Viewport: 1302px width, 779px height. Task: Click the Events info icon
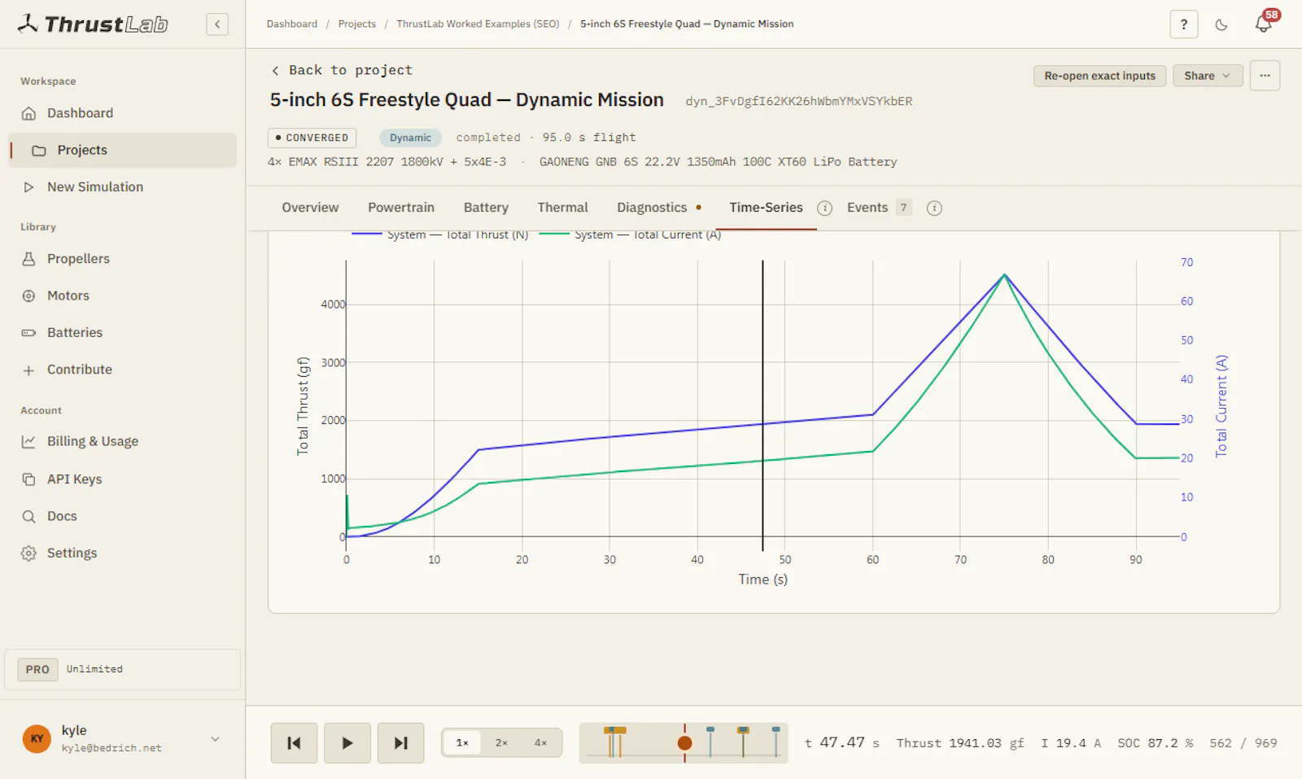[x=934, y=208]
